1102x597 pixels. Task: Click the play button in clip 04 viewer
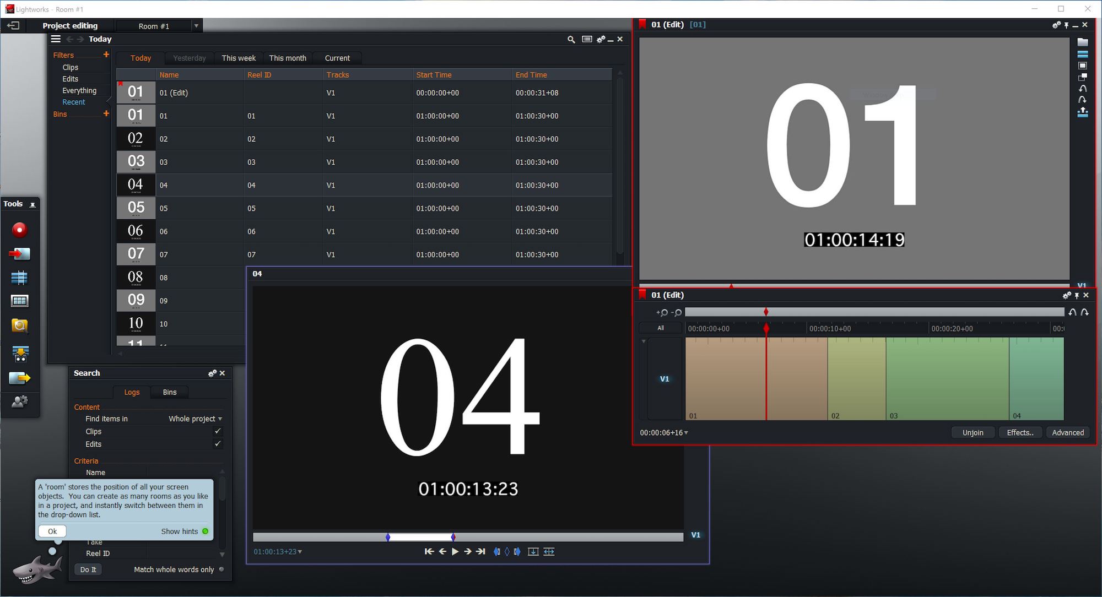pos(453,551)
